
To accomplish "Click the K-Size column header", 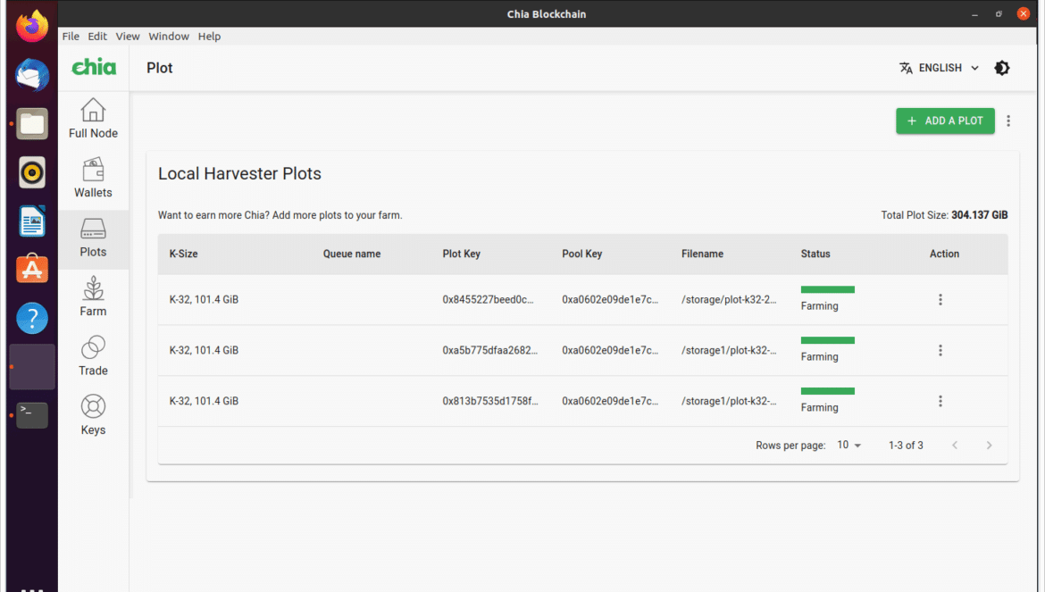I will coord(183,254).
